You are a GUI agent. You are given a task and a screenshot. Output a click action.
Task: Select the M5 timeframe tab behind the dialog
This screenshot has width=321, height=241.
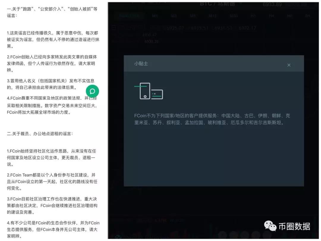193,16
